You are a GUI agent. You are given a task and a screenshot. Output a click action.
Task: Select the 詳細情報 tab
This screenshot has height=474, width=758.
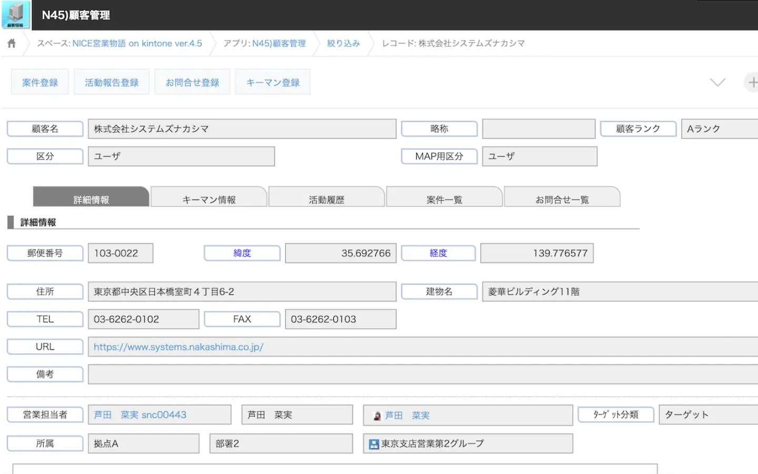91,199
